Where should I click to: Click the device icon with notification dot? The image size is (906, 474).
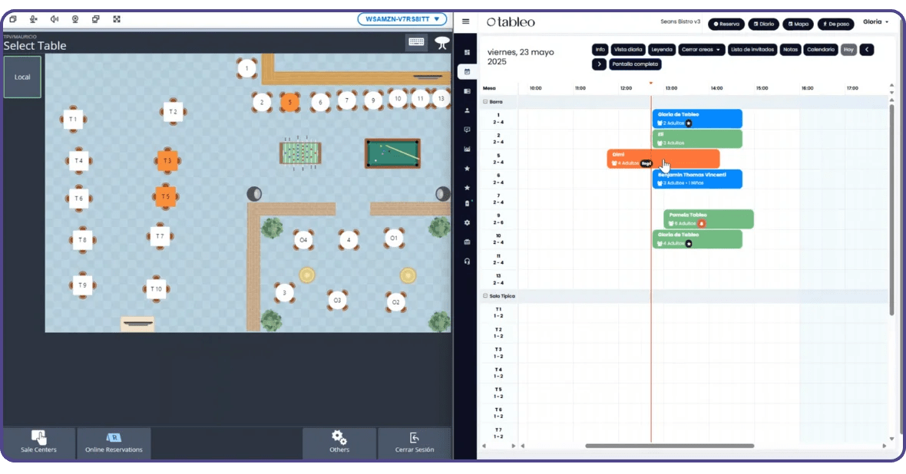tap(468, 203)
